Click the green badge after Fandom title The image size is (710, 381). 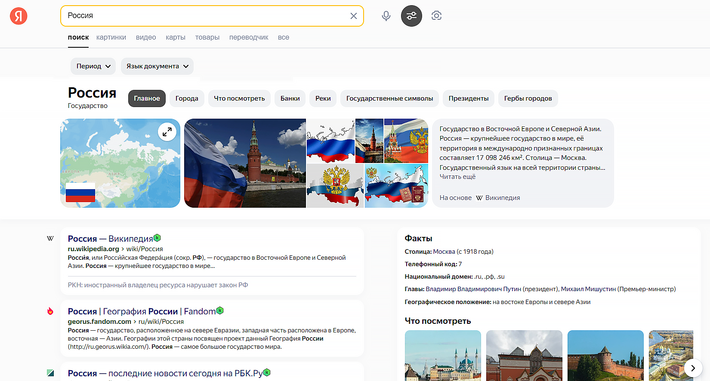pos(220,310)
